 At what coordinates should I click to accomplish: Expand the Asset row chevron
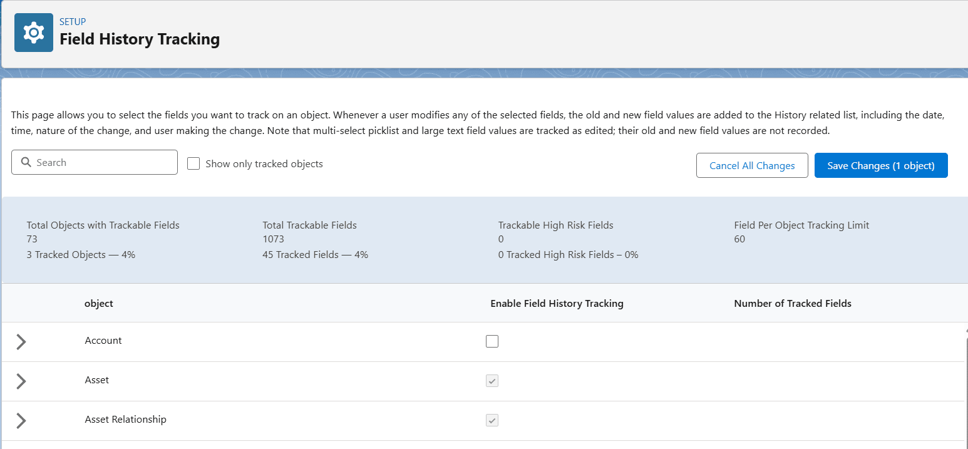(x=21, y=381)
